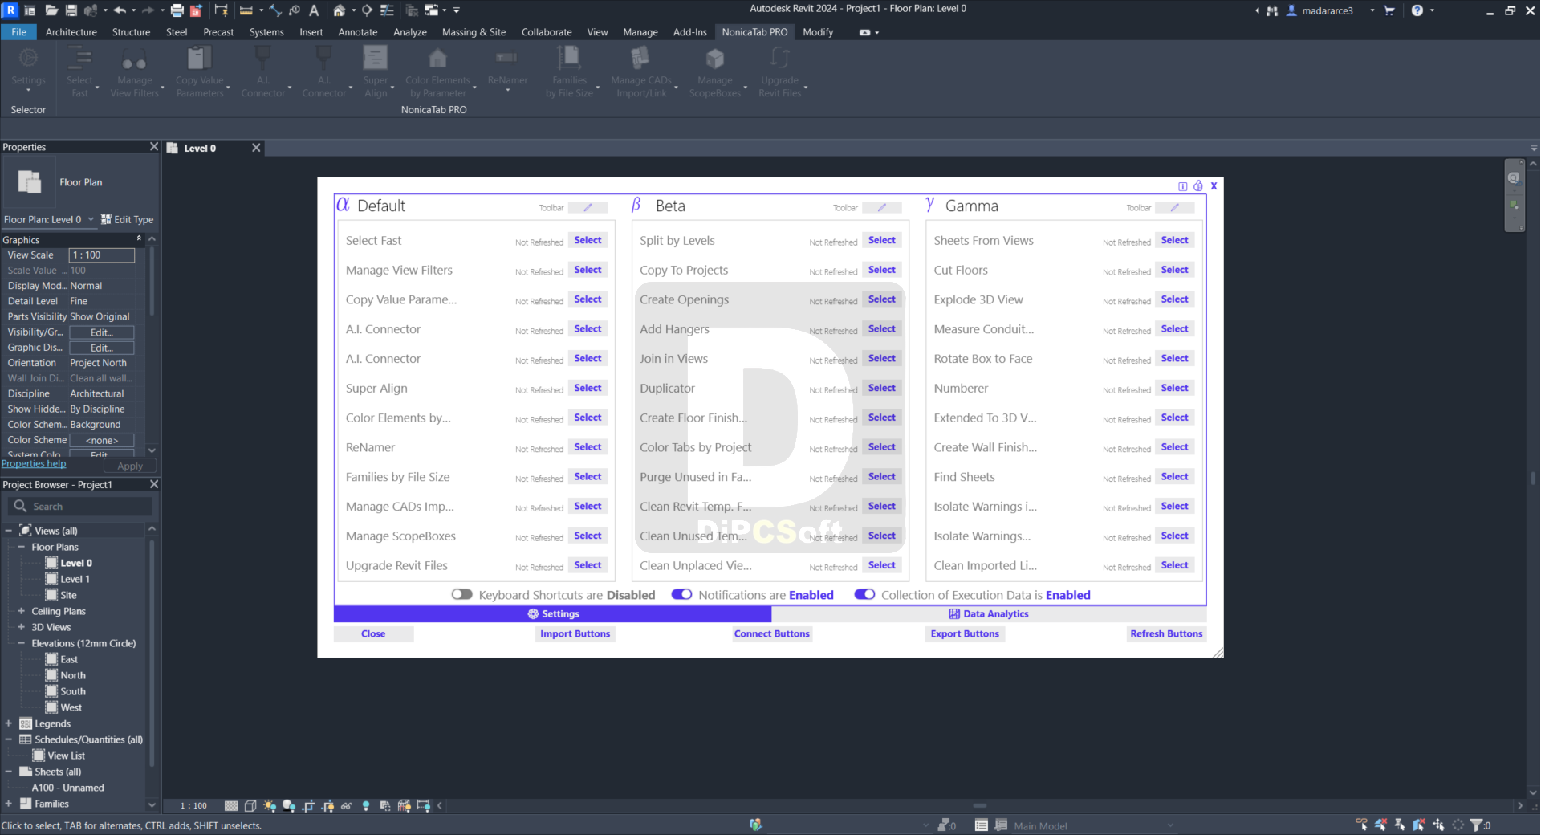The height and width of the screenshot is (835, 1541).
Task: Click the Project Browser search field
Action: coord(79,506)
